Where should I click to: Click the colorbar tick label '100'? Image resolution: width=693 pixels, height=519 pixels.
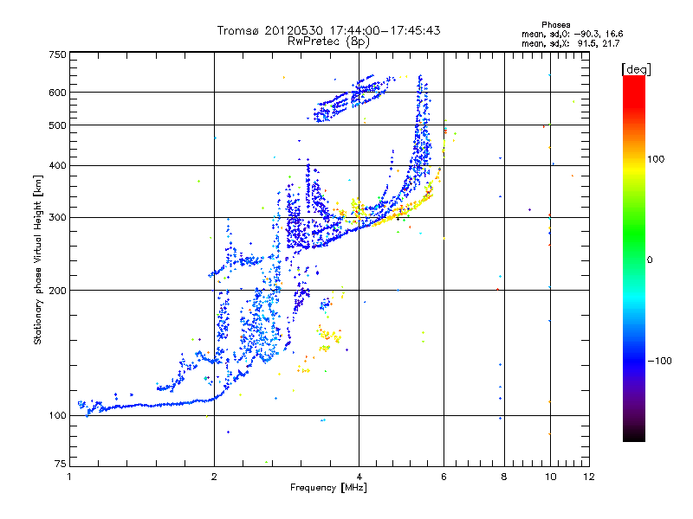click(x=656, y=159)
